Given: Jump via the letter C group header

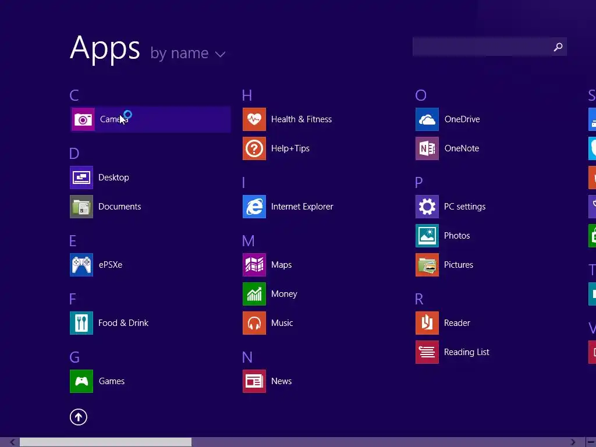Looking at the screenshot, I should (x=74, y=95).
